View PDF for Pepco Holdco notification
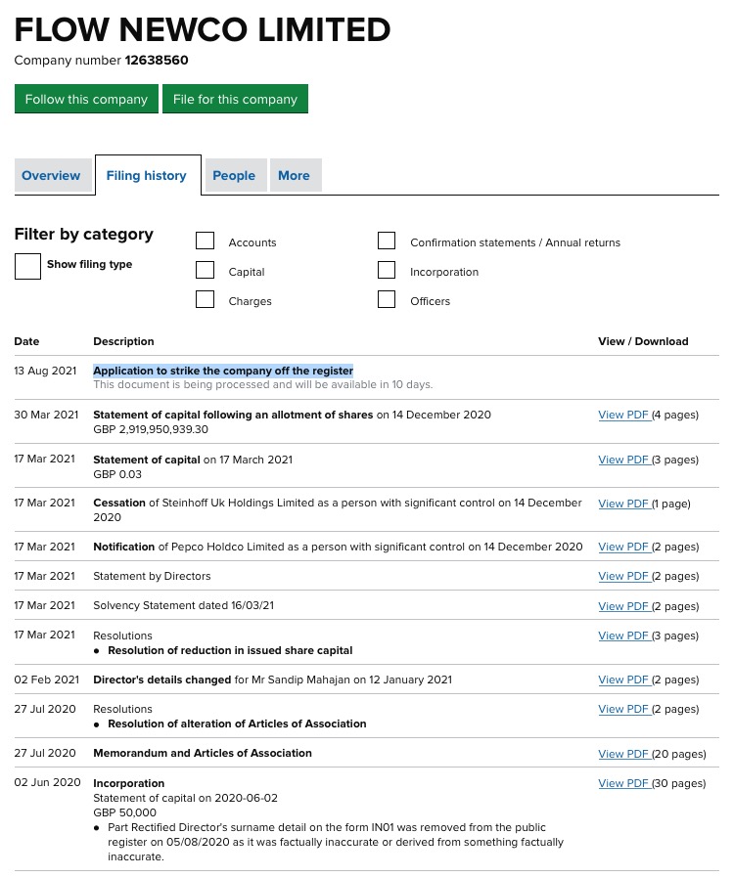 point(623,547)
